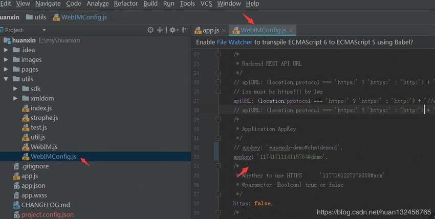
Task: Open the Project panel gear settings
Action: point(172,30)
